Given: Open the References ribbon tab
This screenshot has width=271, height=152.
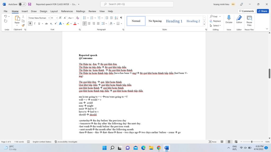Looking at the screenshot, I should pyautogui.click(x=67, y=11).
